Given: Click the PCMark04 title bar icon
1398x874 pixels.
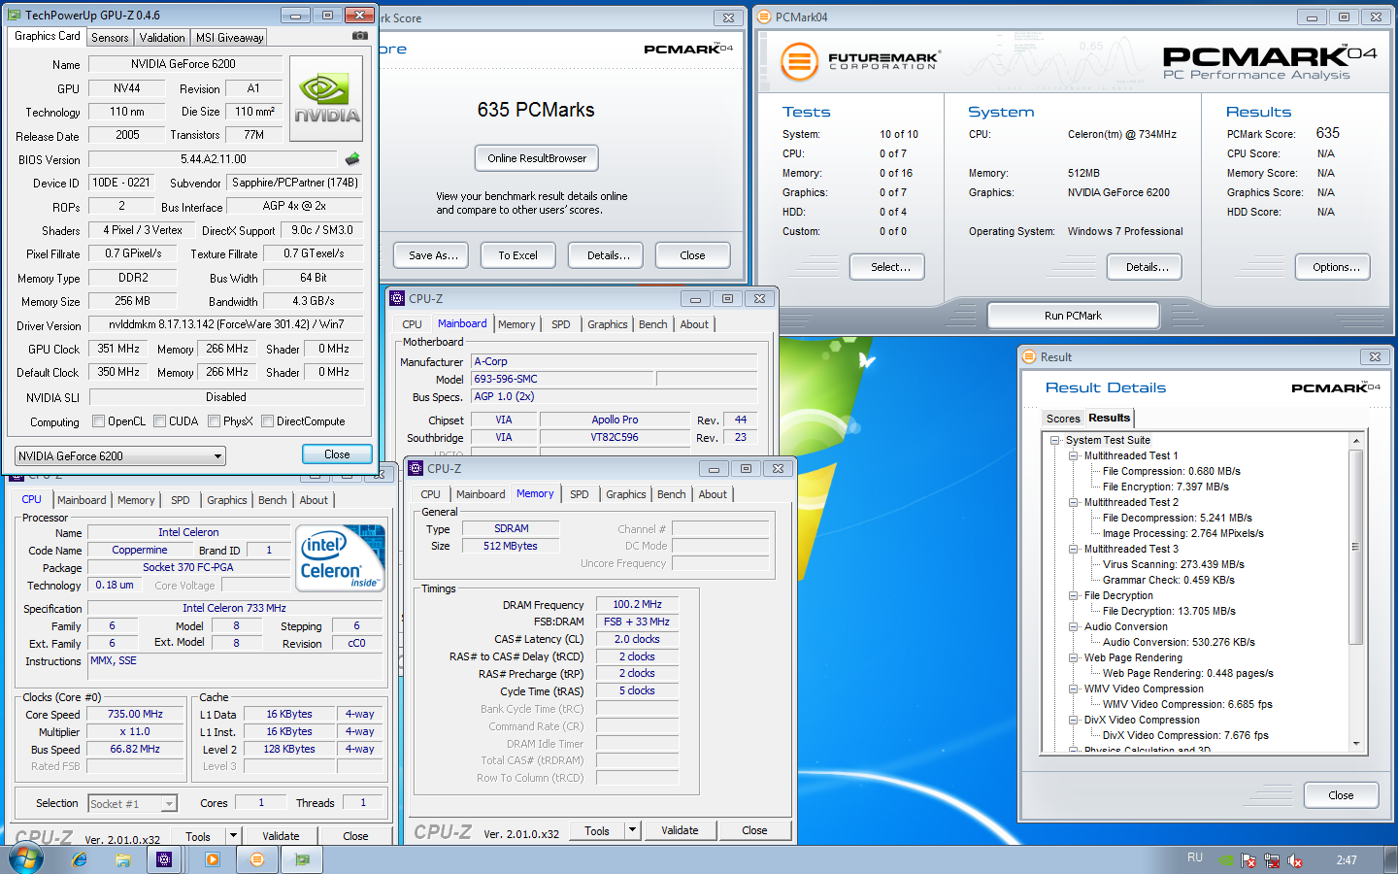Looking at the screenshot, I should (764, 17).
